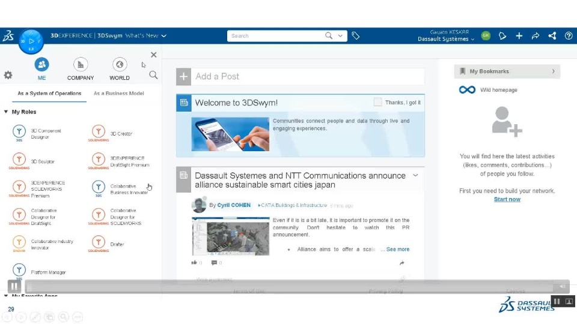Open the network share icon in header
577x324 pixels.
click(x=552, y=35)
